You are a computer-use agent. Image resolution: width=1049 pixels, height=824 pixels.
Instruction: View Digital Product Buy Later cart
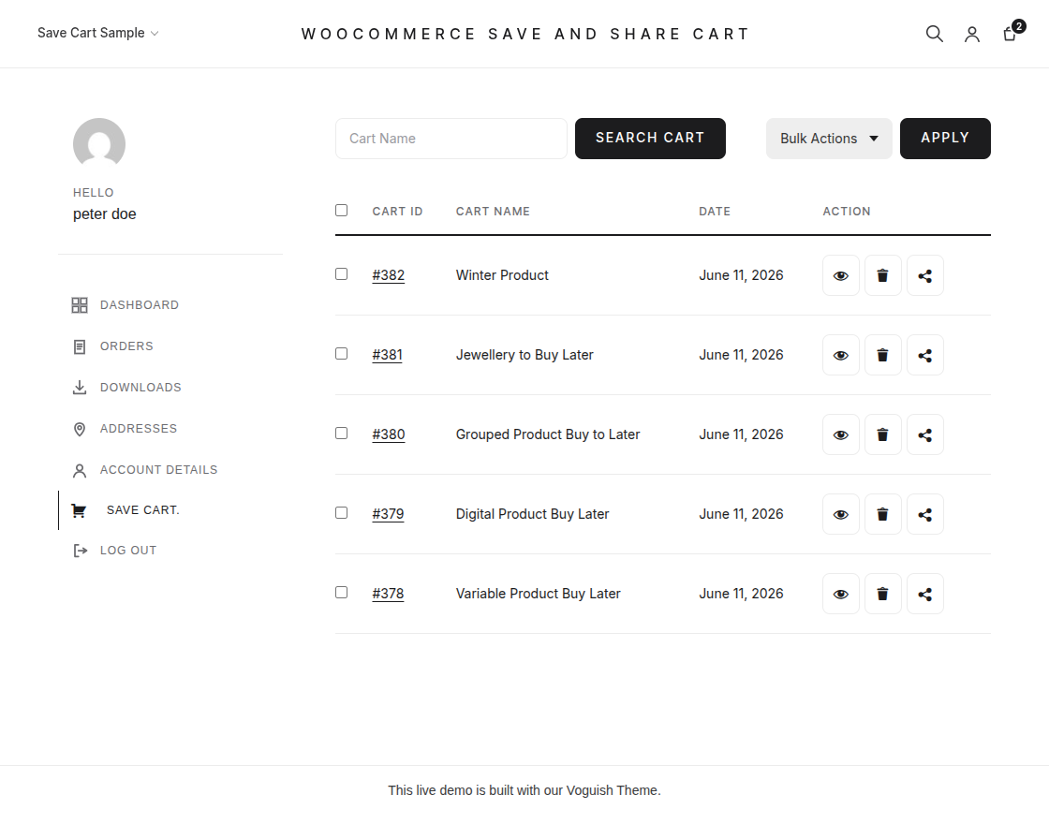[841, 514]
